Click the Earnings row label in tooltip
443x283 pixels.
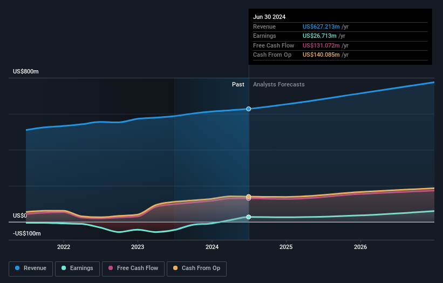pos(264,36)
